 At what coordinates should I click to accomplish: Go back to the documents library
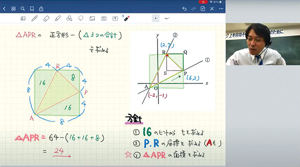click(x=4, y=9)
